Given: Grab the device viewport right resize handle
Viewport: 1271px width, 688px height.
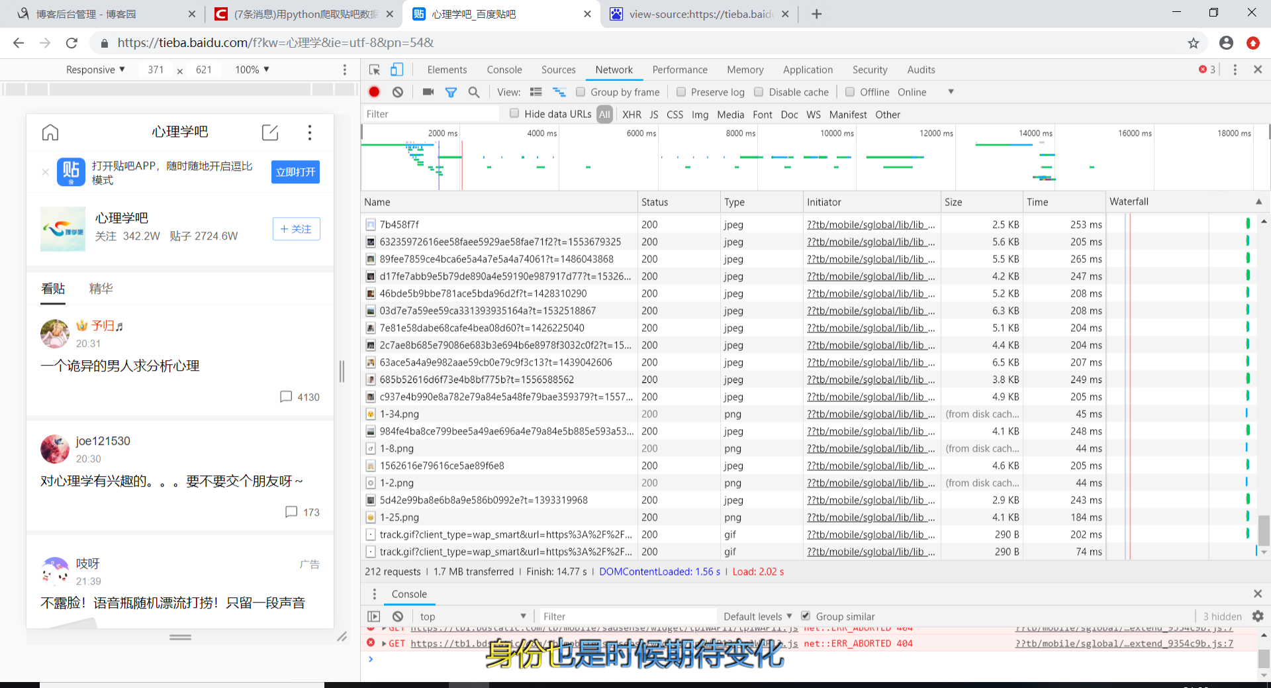Looking at the screenshot, I should click(x=342, y=371).
